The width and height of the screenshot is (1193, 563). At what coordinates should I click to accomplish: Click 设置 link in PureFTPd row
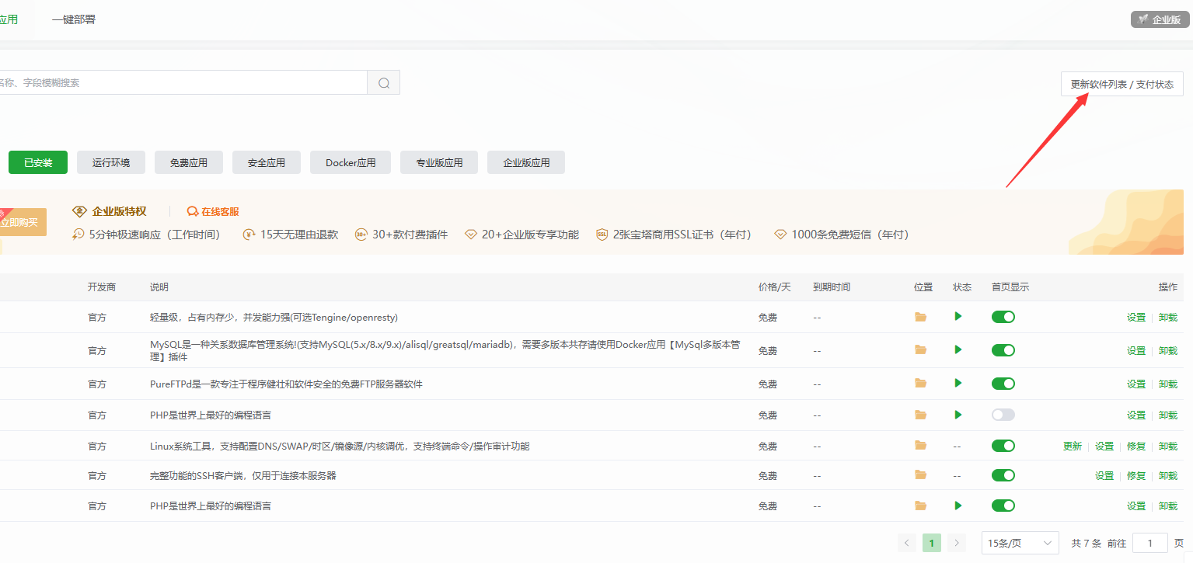pyautogui.click(x=1136, y=384)
